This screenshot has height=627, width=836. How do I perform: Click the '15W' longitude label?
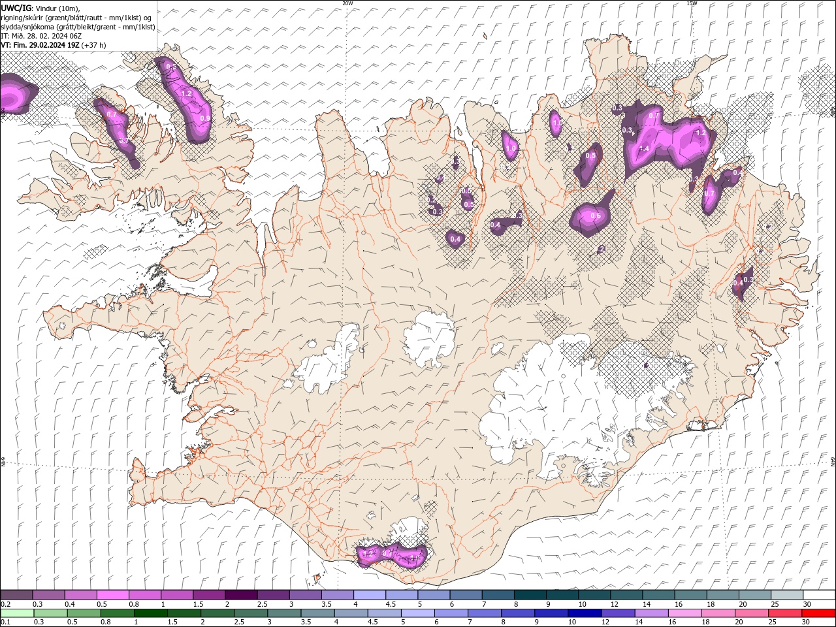692,3
